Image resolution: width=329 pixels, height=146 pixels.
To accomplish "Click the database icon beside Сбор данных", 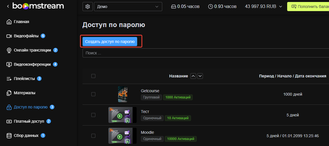I will coord(9,136).
